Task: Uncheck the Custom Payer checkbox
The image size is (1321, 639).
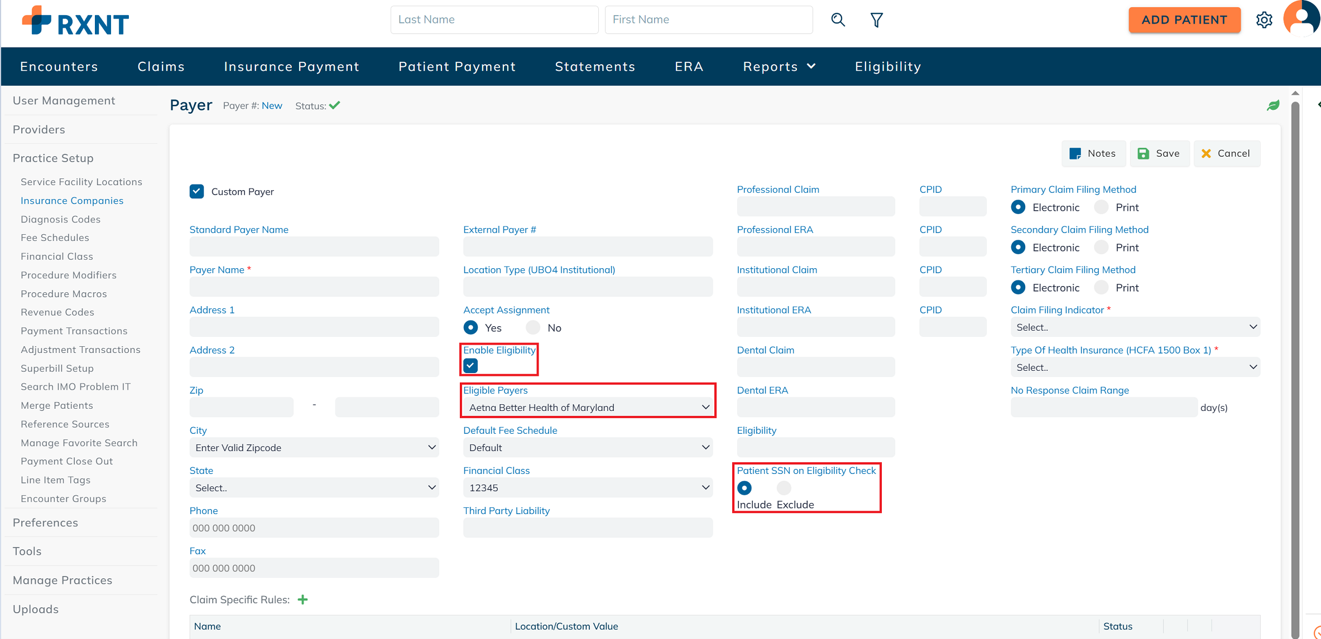Action: [196, 191]
